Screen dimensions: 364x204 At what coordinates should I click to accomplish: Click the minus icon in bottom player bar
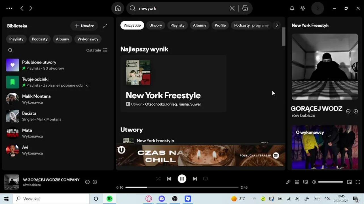(87, 182)
